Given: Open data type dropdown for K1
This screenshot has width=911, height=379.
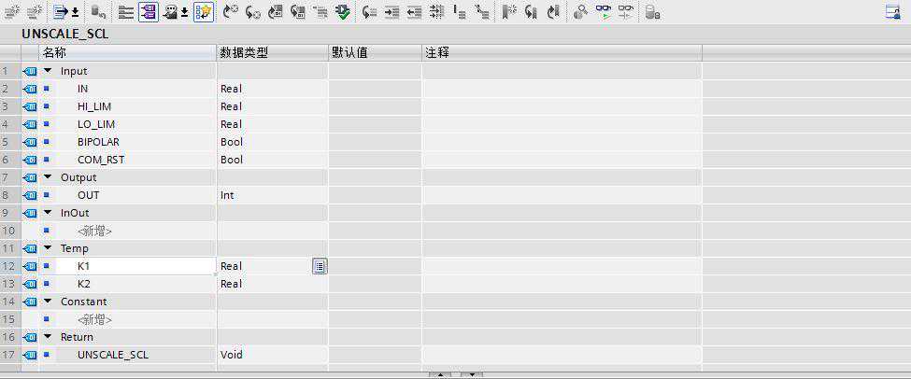Looking at the screenshot, I should click(x=319, y=266).
